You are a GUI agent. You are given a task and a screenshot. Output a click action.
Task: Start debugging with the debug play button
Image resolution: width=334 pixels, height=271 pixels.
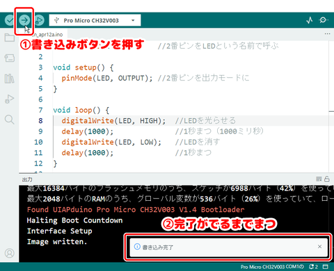click(39, 20)
